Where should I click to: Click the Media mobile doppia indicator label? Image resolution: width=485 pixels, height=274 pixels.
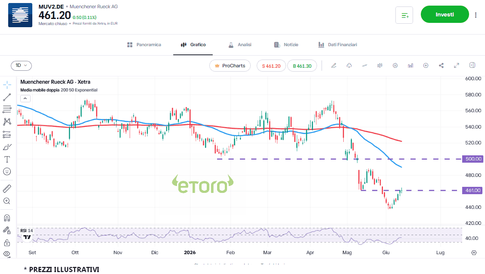pos(59,90)
